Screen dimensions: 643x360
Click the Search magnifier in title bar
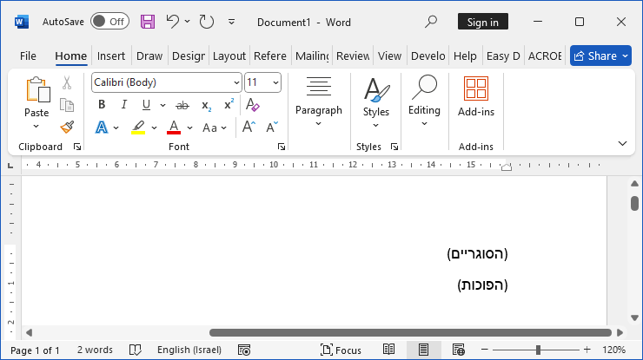[x=431, y=22]
